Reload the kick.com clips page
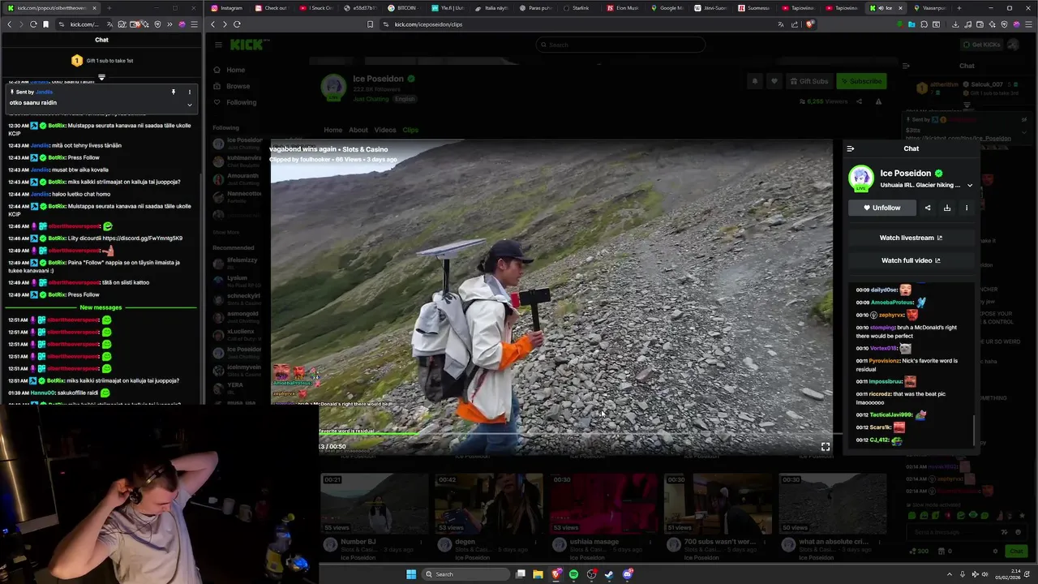Screen dimensions: 1038x584 [x=237, y=24]
